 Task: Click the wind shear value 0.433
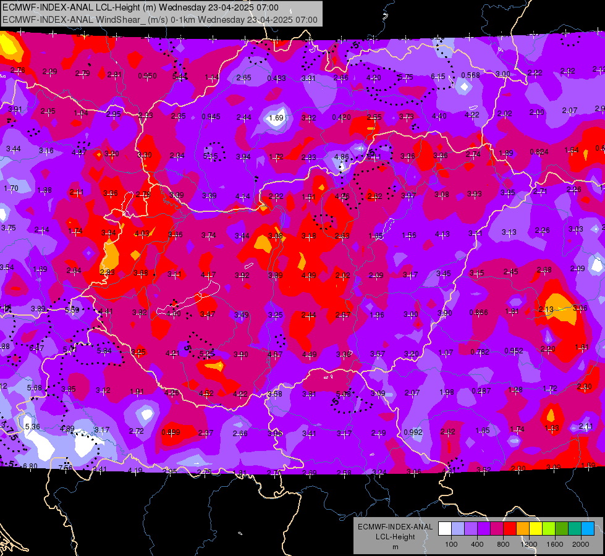click(x=277, y=78)
